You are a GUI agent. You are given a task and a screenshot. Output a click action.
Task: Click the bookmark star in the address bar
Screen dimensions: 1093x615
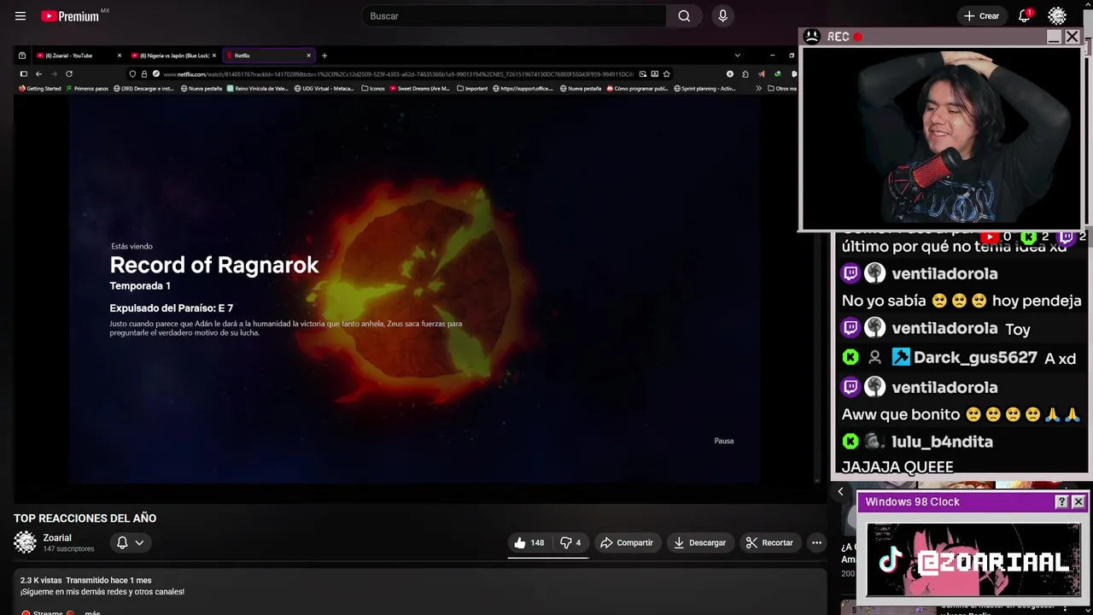pos(666,73)
